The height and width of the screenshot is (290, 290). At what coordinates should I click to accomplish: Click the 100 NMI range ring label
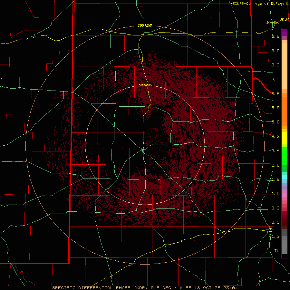click(x=145, y=25)
